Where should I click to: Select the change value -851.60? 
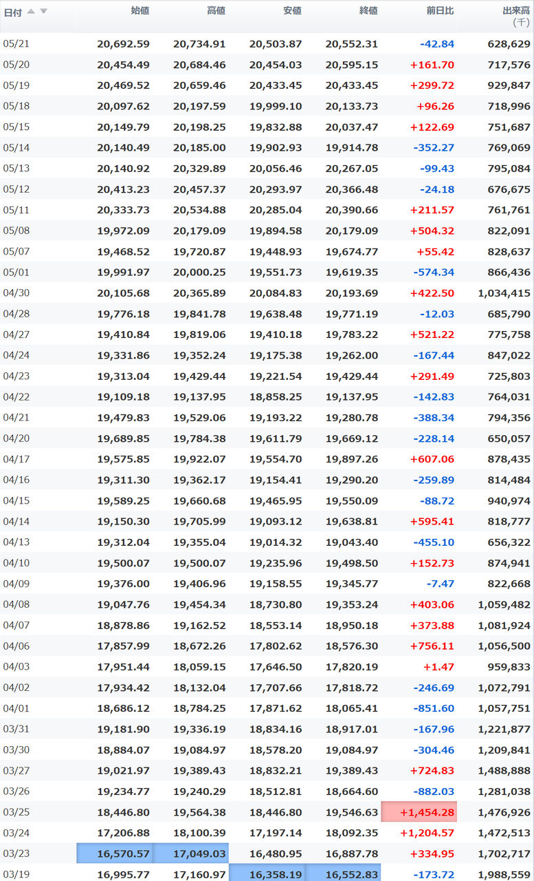pyautogui.click(x=434, y=708)
